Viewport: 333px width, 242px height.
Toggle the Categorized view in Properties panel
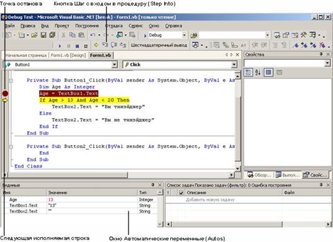tap(249, 73)
